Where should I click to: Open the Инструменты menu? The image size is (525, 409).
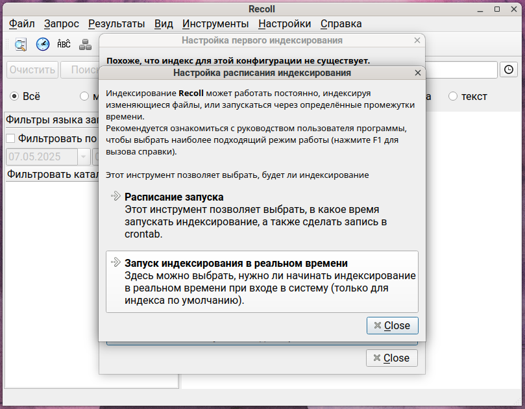click(215, 24)
